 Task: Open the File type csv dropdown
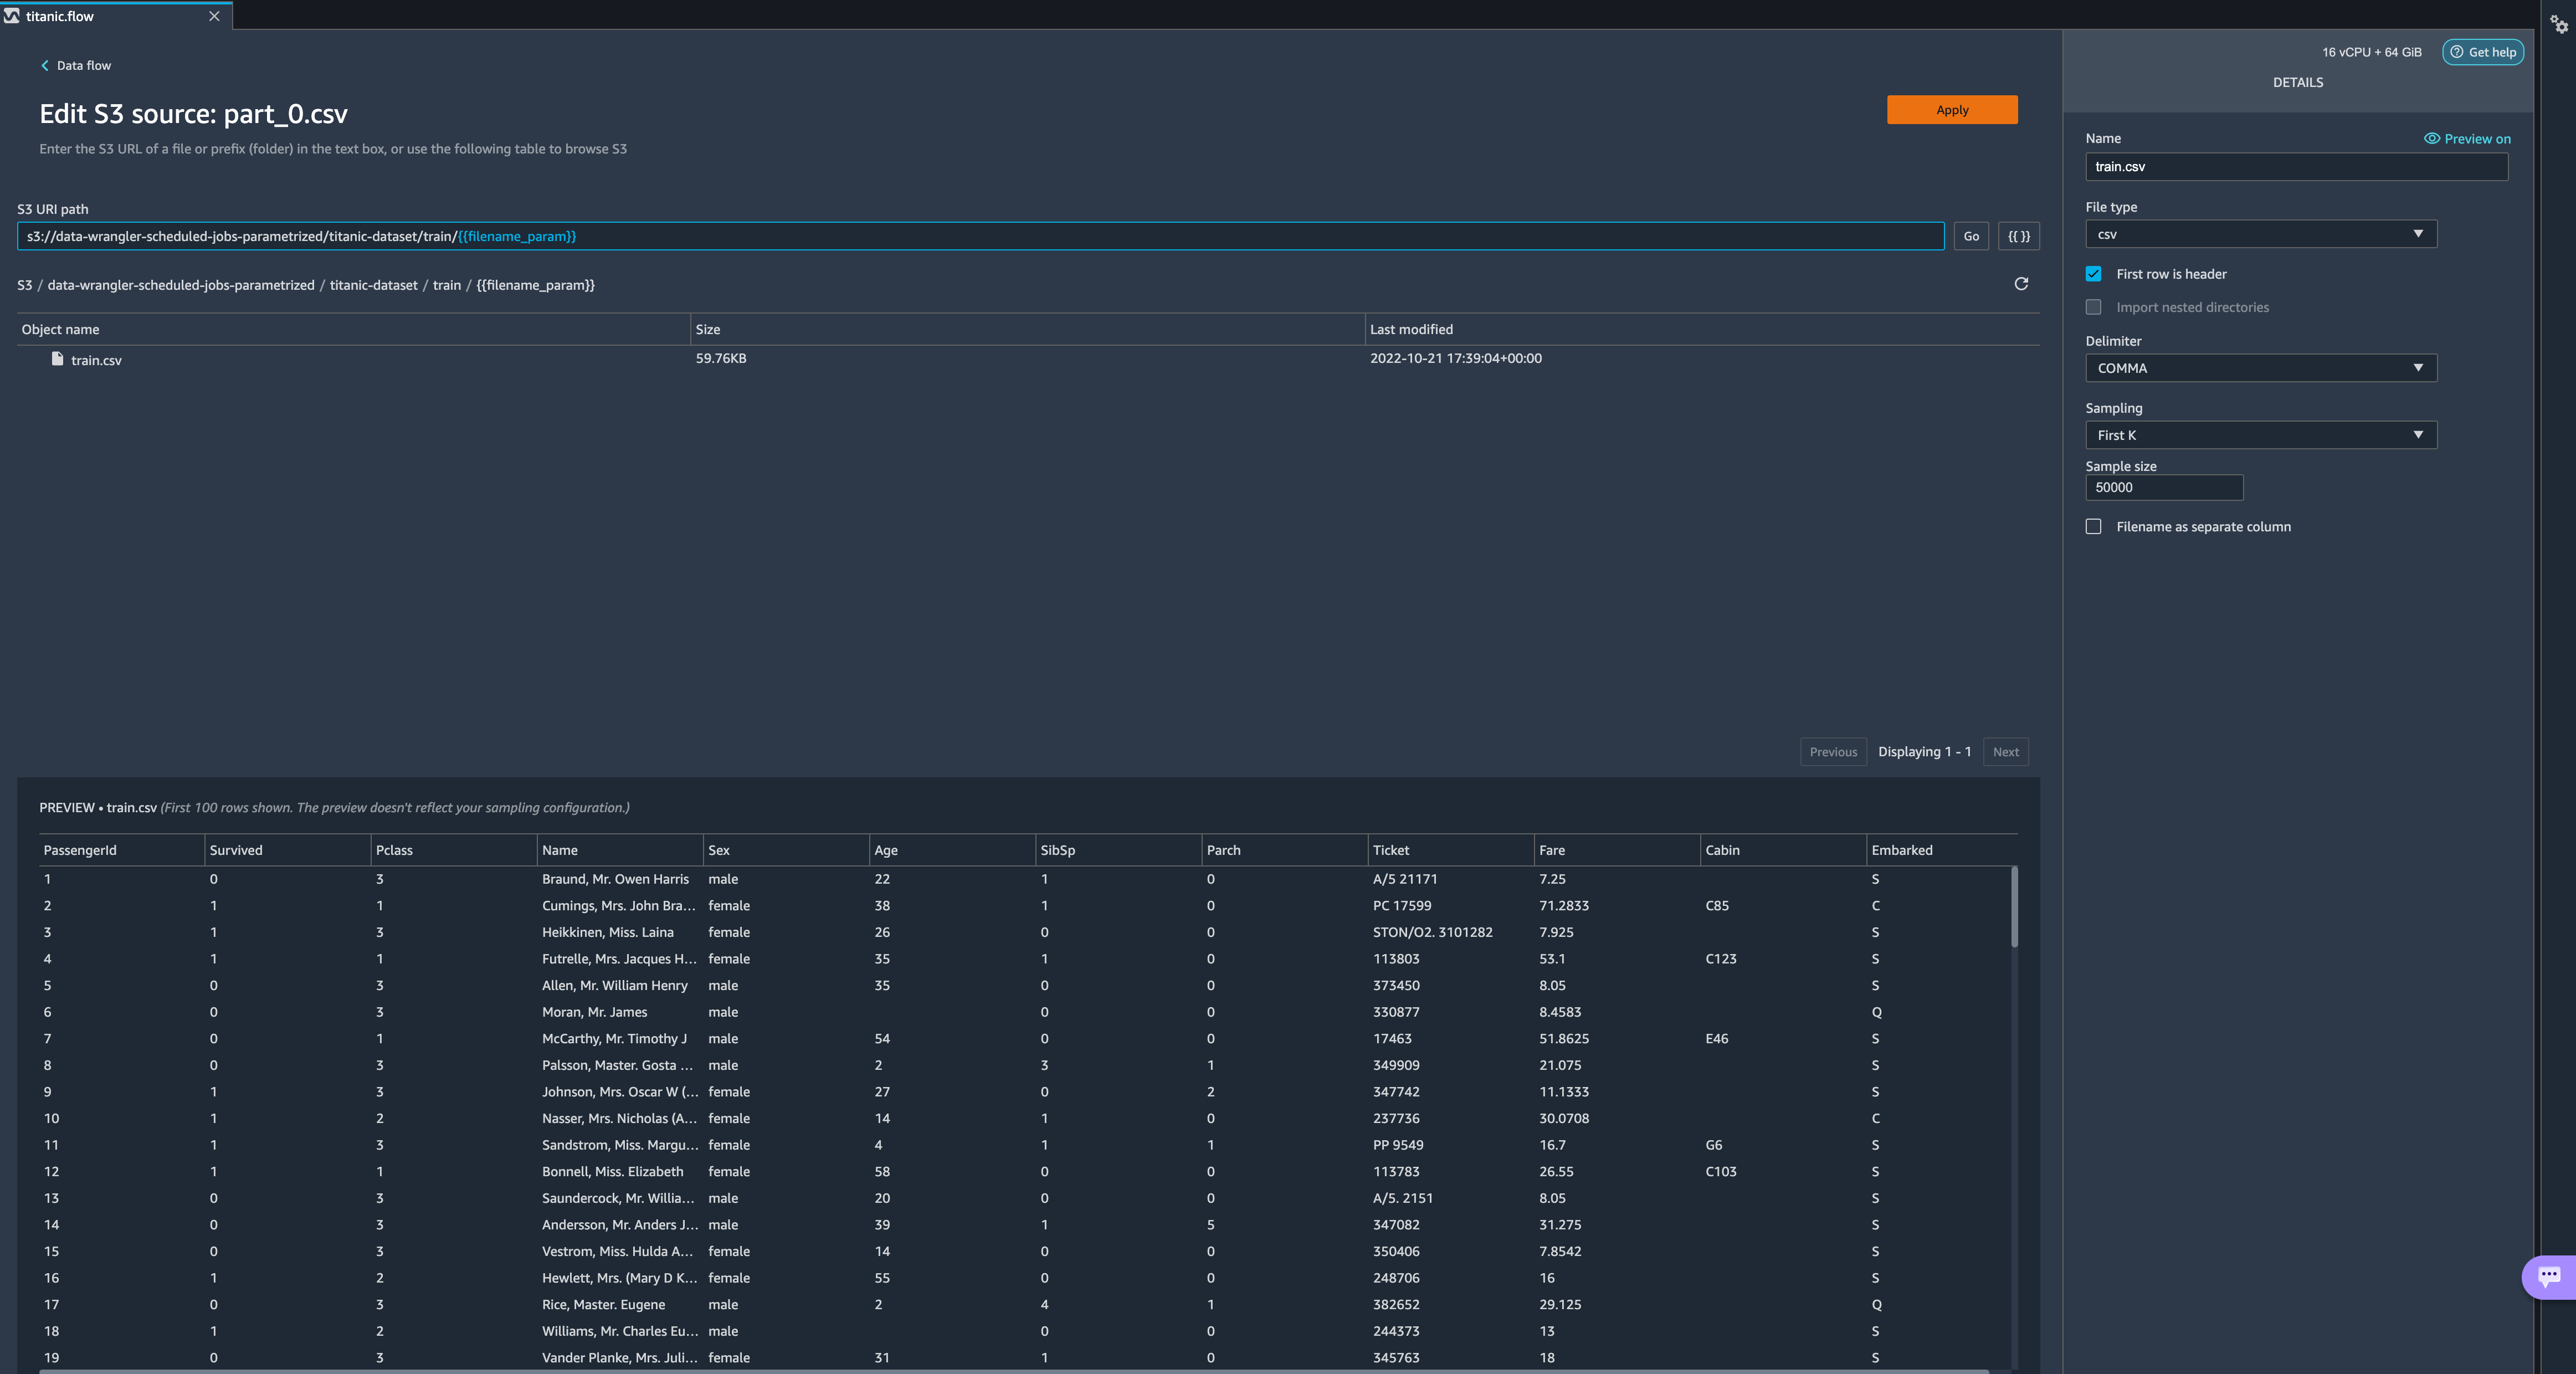pyautogui.click(x=2260, y=234)
